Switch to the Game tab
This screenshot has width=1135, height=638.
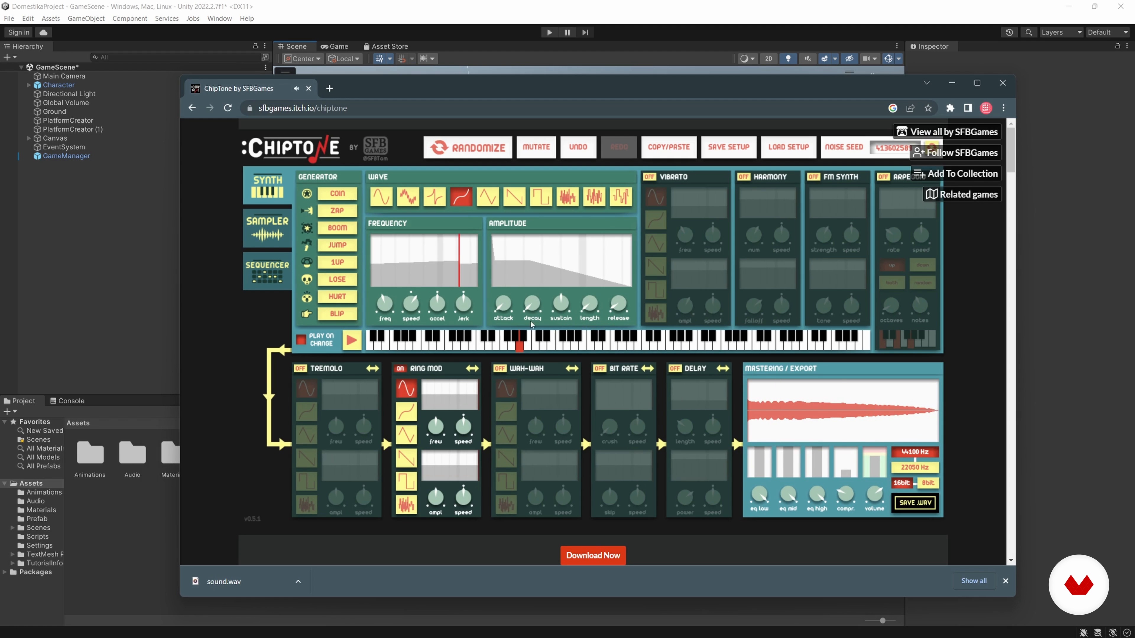pos(335,46)
